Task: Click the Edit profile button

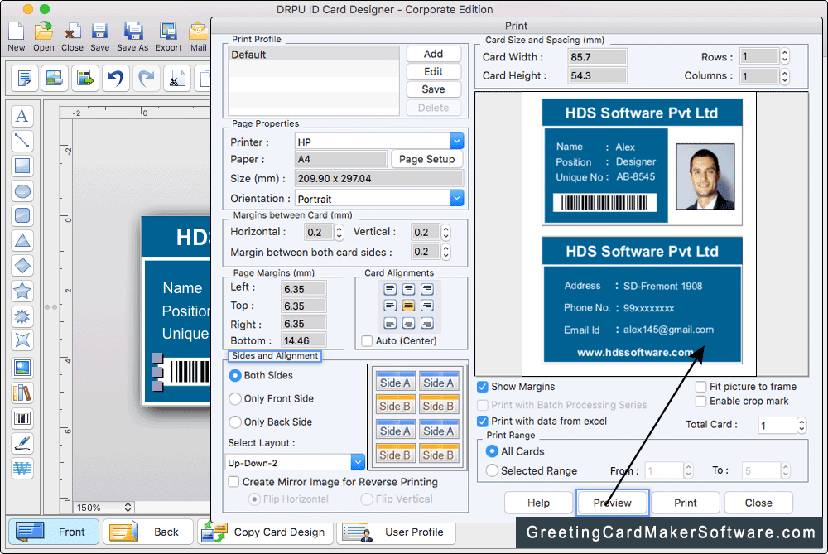Action: click(x=434, y=72)
